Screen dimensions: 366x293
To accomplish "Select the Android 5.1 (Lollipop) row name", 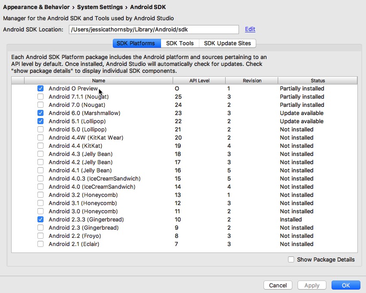I will click(77, 121).
